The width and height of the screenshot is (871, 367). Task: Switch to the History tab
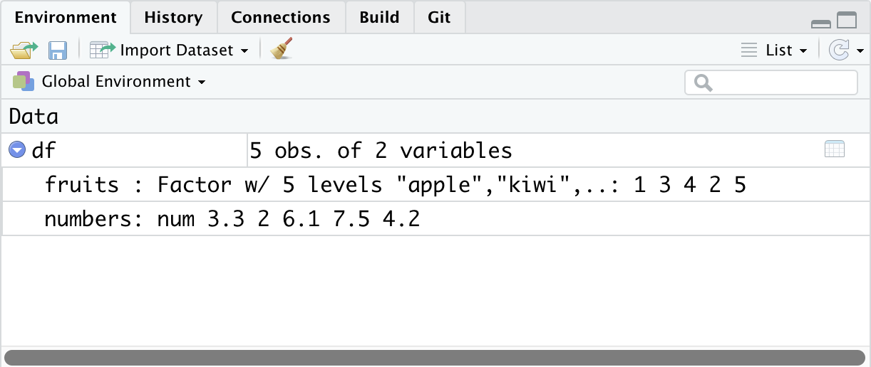173,17
